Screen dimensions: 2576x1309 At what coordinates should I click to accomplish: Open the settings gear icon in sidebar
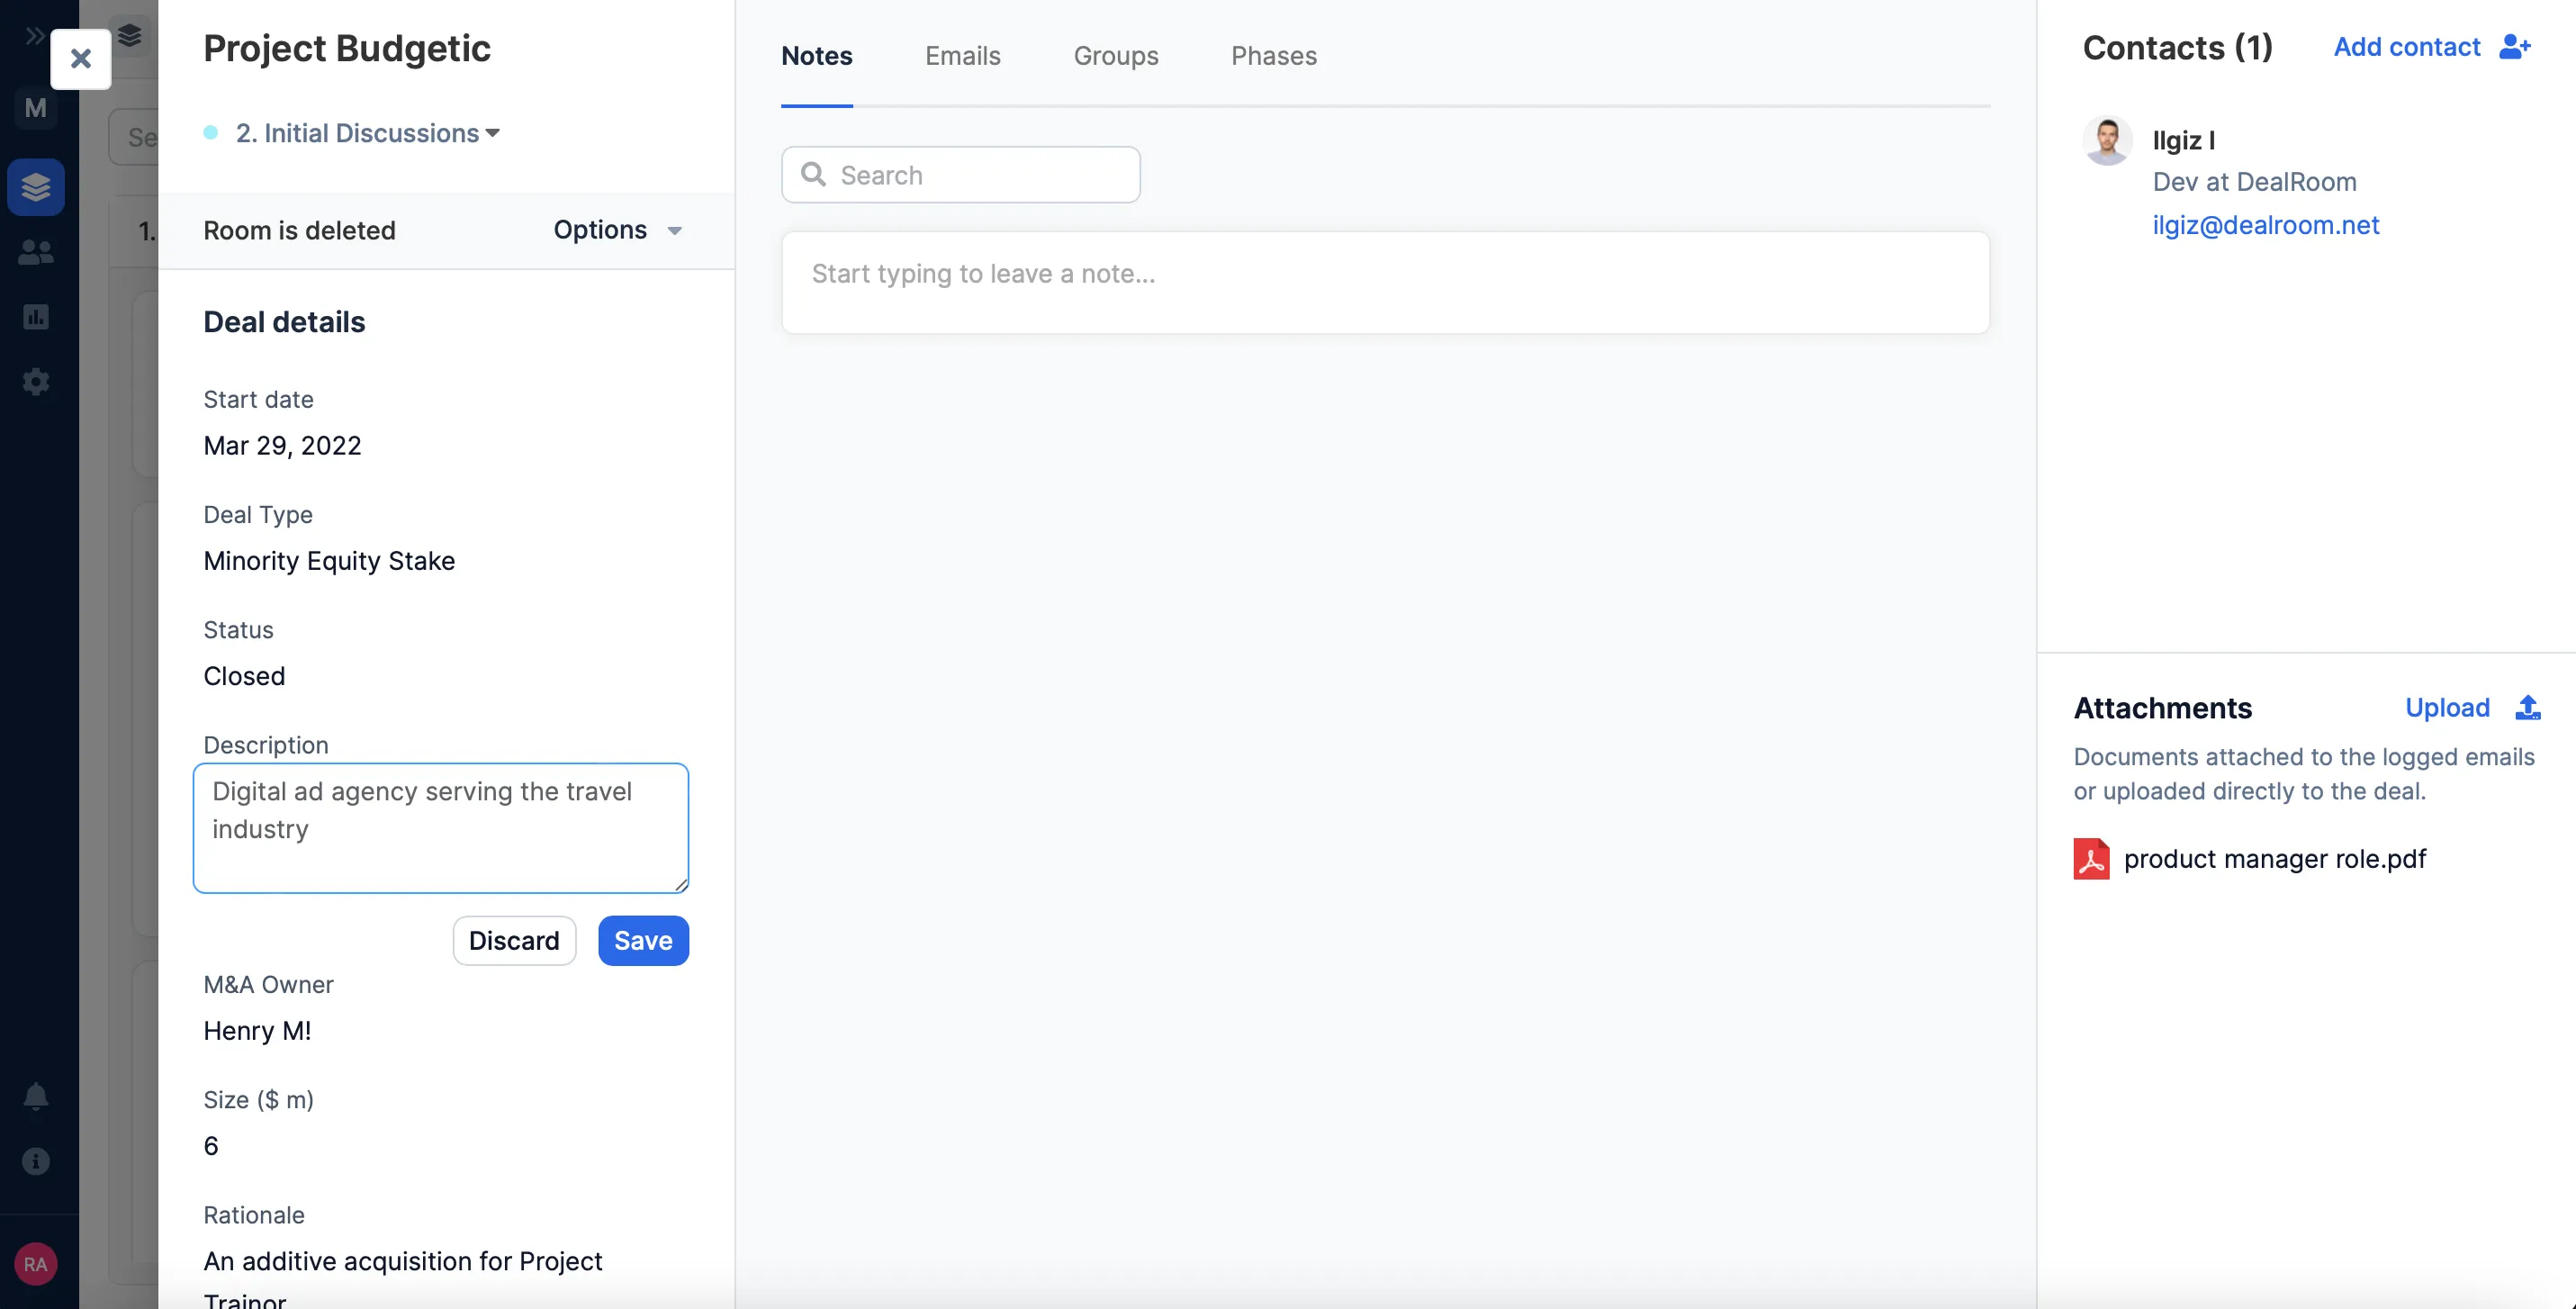click(x=36, y=382)
